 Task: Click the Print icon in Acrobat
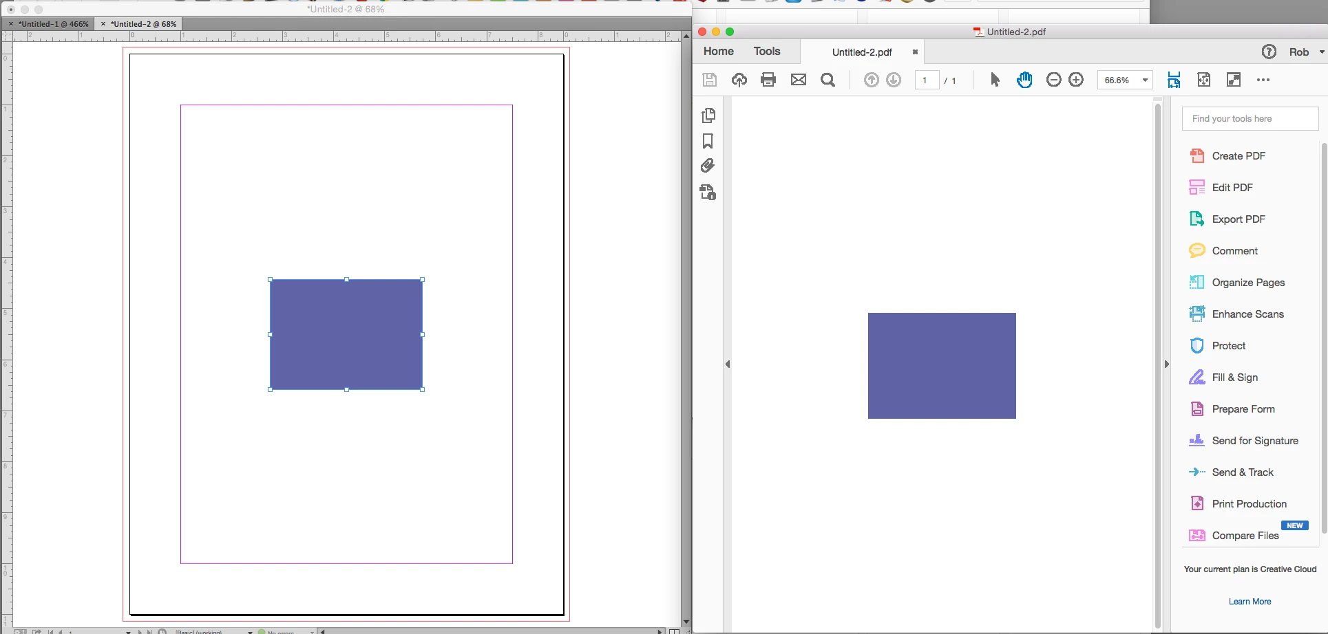768,80
